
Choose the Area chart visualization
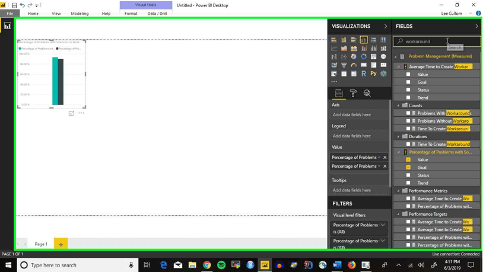[344, 49]
